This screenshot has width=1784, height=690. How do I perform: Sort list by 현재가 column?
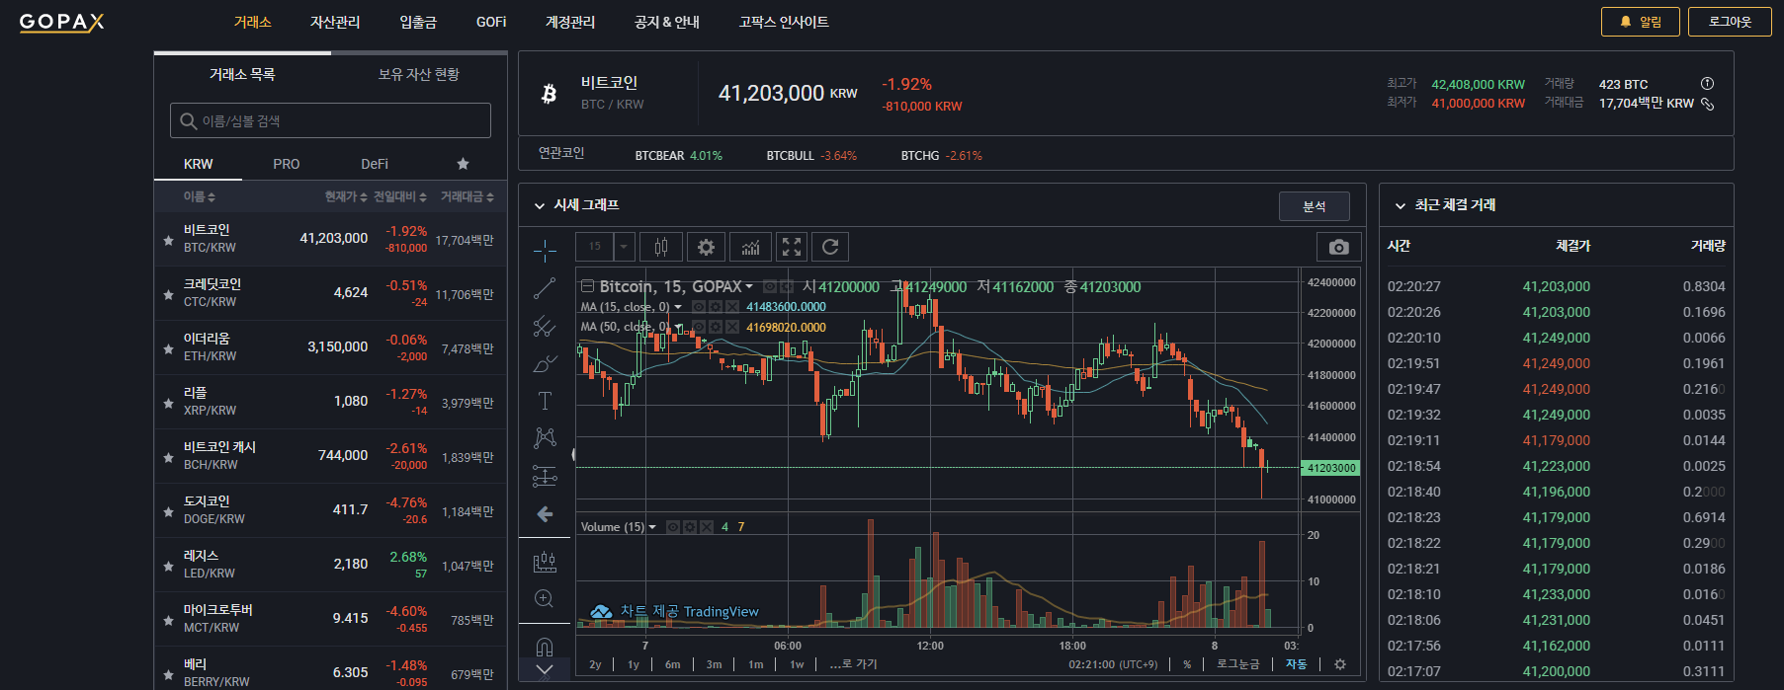point(345,197)
